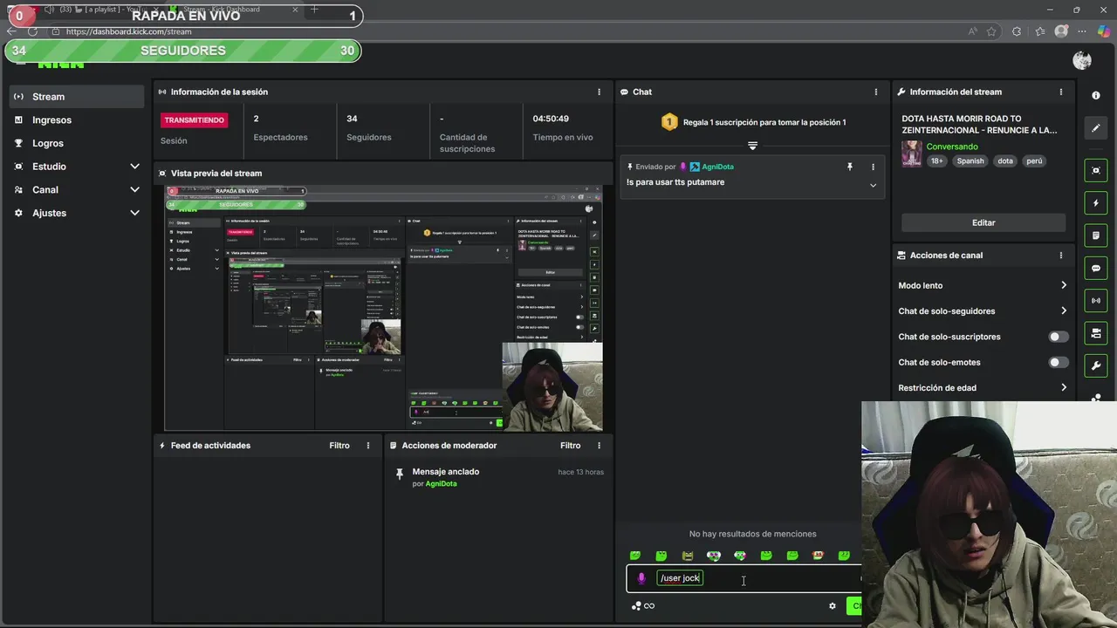Click the dota tag
This screenshot has height=628, width=1117.
tap(1005, 161)
